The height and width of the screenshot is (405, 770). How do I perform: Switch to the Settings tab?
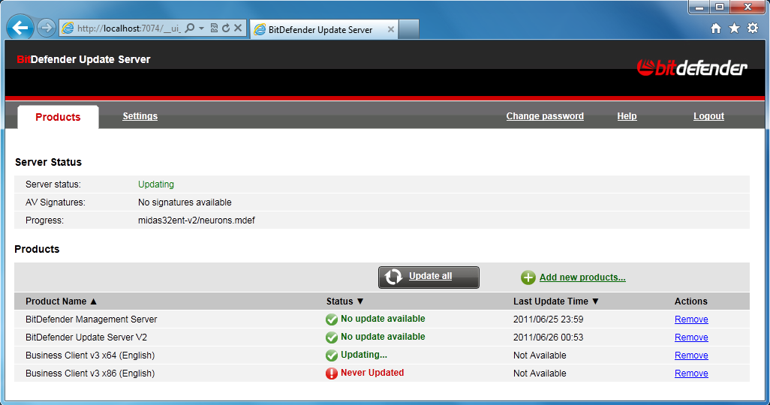(140, 115)
